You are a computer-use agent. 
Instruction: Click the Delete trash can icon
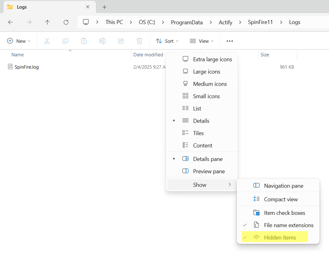[x=139, y=41]
